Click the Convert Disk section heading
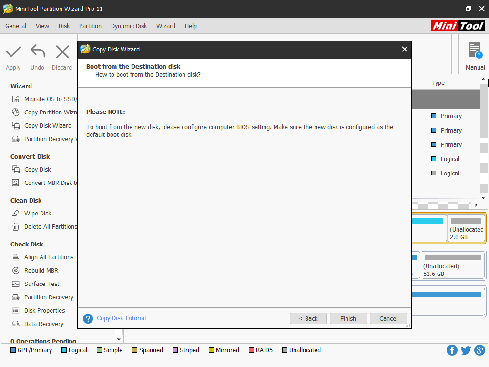489x367 pixels. pos(30,156)
